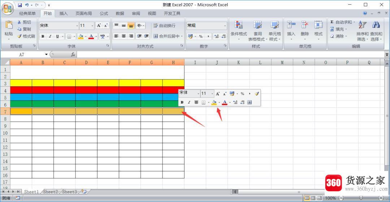The width and height of the screenshot is (390, 202).
Task: Click Delete cells (删除) icon
Action: point(305,25)
